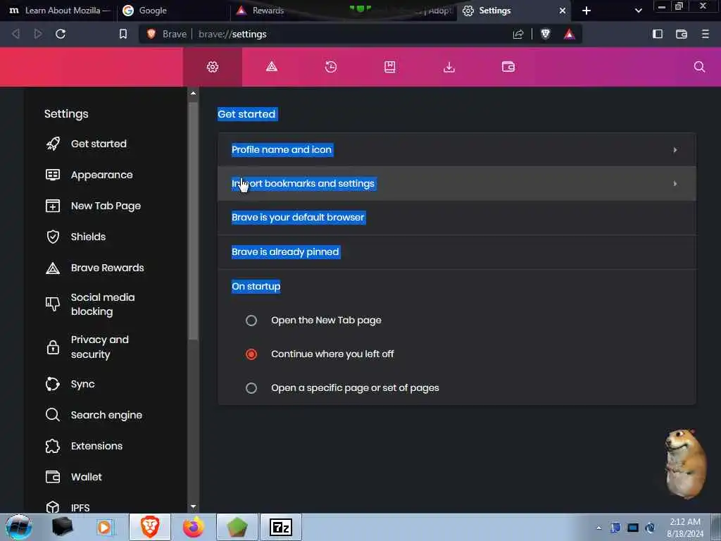The height and width of the screenshot is (541, 721).
Task: Click the search settings magnifier icon
Action: [x=699, y=67]
